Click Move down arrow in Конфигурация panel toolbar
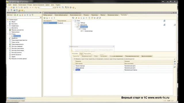 (28, 15)
